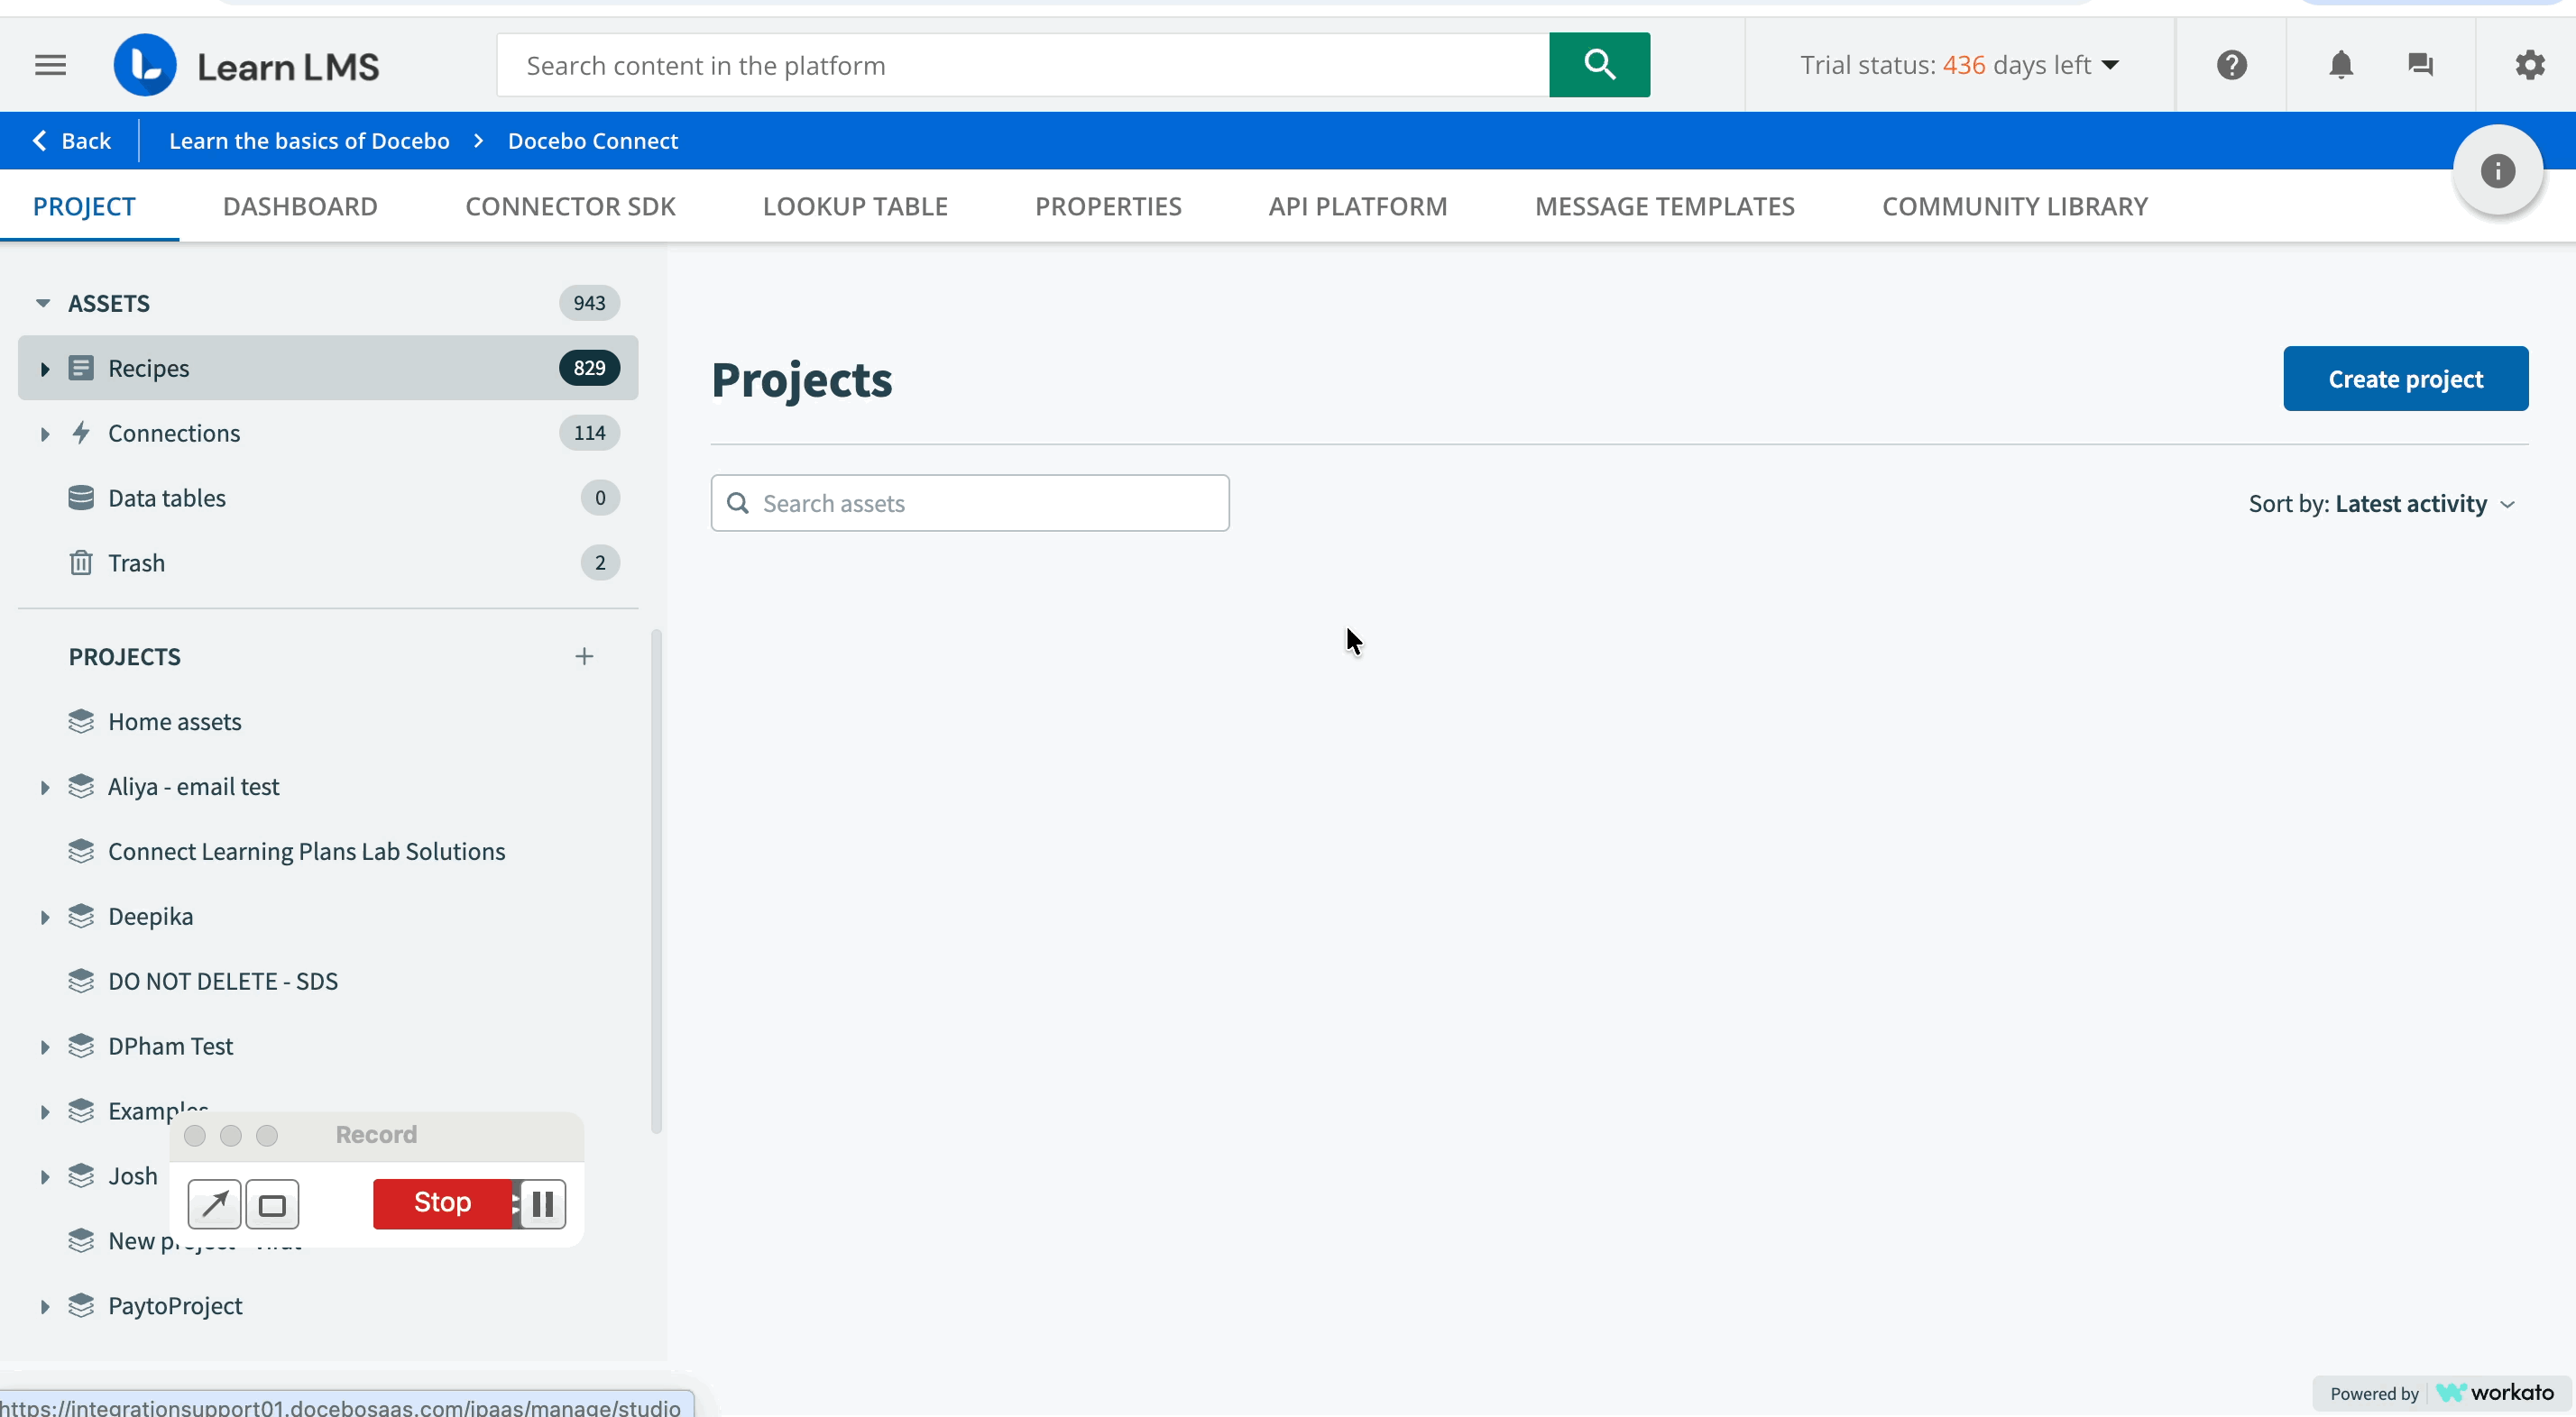Focus the Search assets field

(x=985, y=504)
